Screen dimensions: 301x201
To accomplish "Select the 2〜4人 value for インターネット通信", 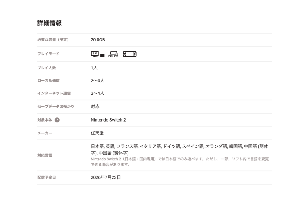I will 98,93.
